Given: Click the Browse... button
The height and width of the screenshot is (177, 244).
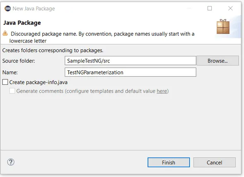Looking at the screenshot, I should (x=218, y=61).
